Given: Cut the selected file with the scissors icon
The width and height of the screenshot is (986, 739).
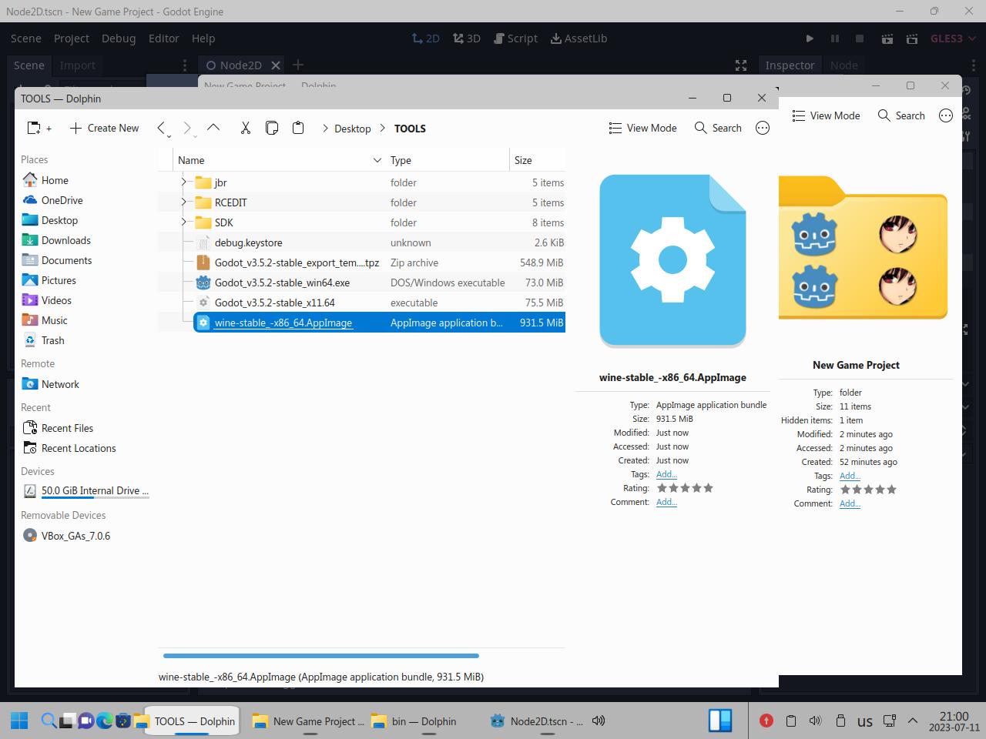Looking at the screenshot, I should point(246,128).
